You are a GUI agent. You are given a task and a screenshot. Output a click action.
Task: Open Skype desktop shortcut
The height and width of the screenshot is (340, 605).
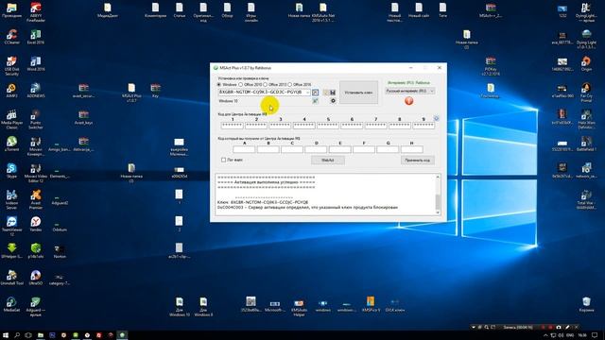tap(11, 171)
